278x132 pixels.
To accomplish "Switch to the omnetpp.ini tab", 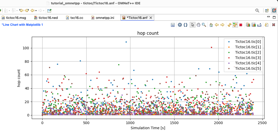I will click(x=103, y=18).
